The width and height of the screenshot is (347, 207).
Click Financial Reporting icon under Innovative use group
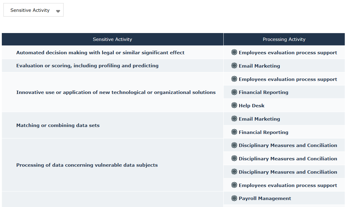coord(234,92)
